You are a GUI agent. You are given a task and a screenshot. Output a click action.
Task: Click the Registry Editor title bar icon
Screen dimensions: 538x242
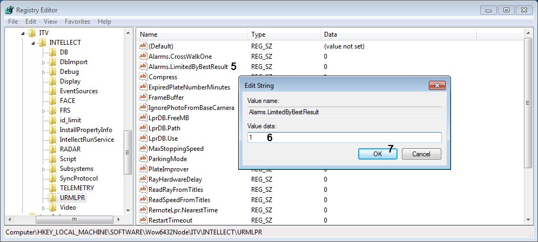pyautogui.click(x=9, y=10)
